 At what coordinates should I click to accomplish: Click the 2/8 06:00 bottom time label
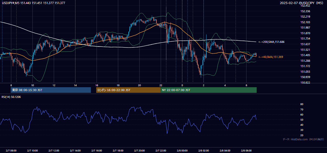(x=246, y=151)
